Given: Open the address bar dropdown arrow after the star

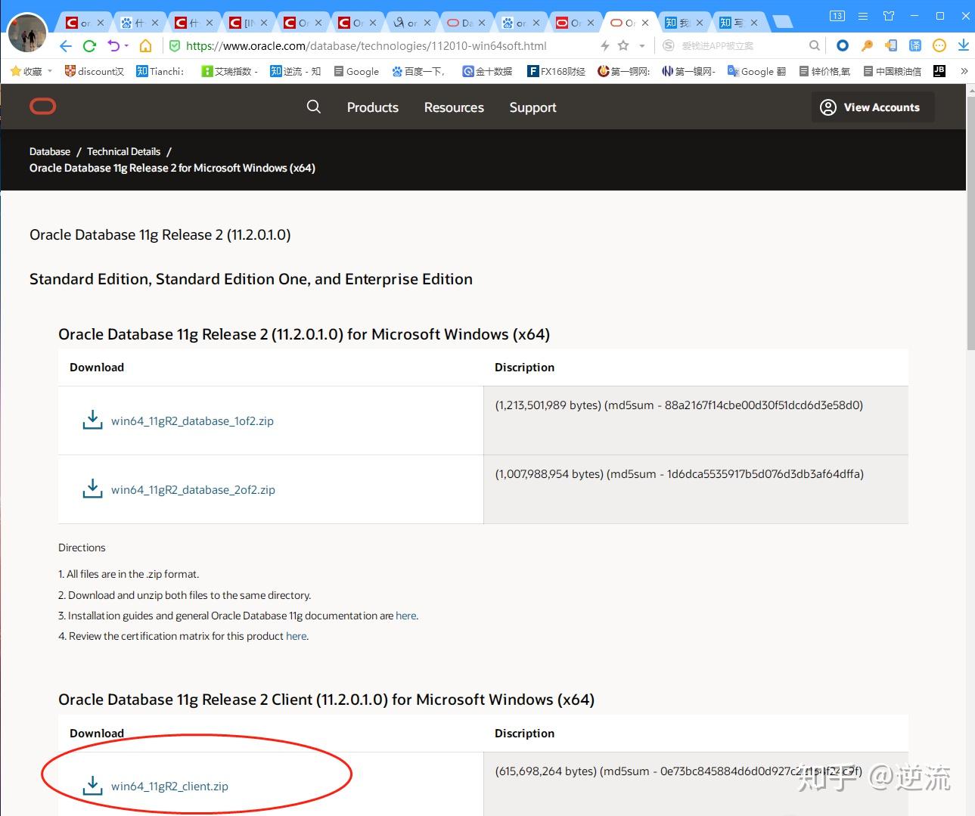Looking at the screenshot, I should 642,46.
